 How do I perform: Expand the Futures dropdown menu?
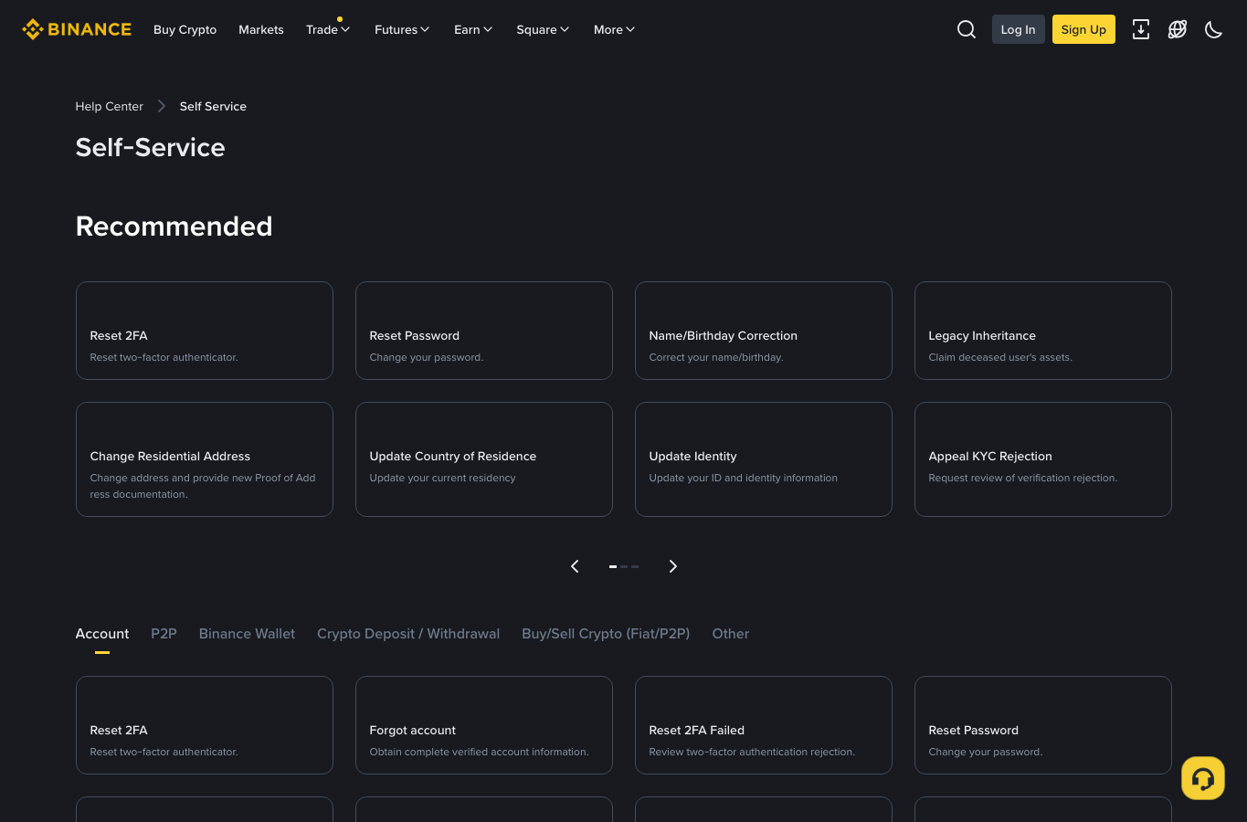pyautogui.click(x=402, y=29)
